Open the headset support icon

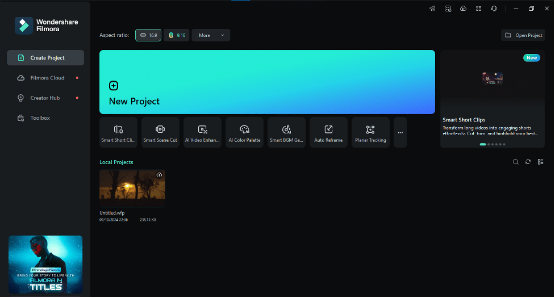494,9
